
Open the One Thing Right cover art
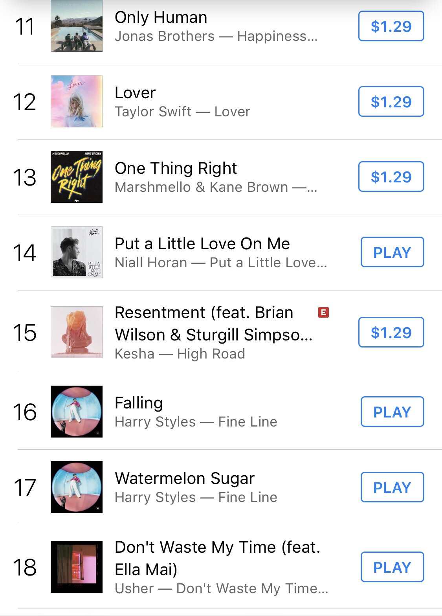77,177
